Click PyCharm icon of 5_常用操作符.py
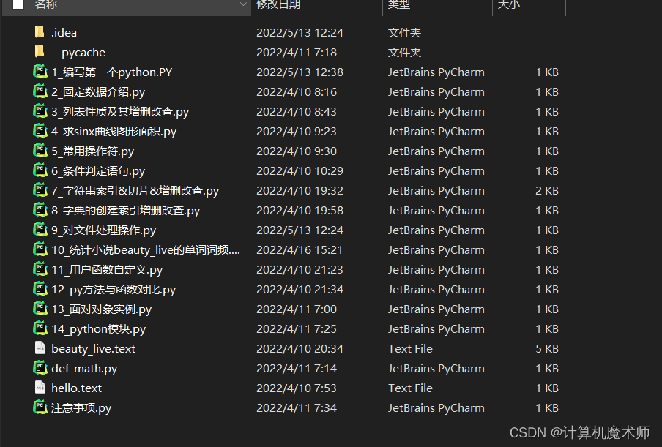This screenshot has height=447, width=662. point(40,151)
